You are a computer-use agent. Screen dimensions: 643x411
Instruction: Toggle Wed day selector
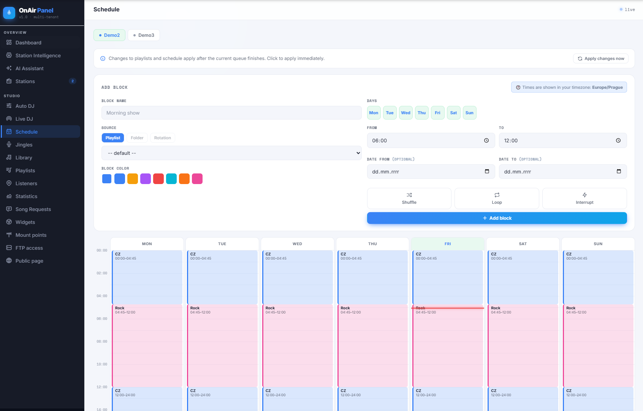[406, 113]
